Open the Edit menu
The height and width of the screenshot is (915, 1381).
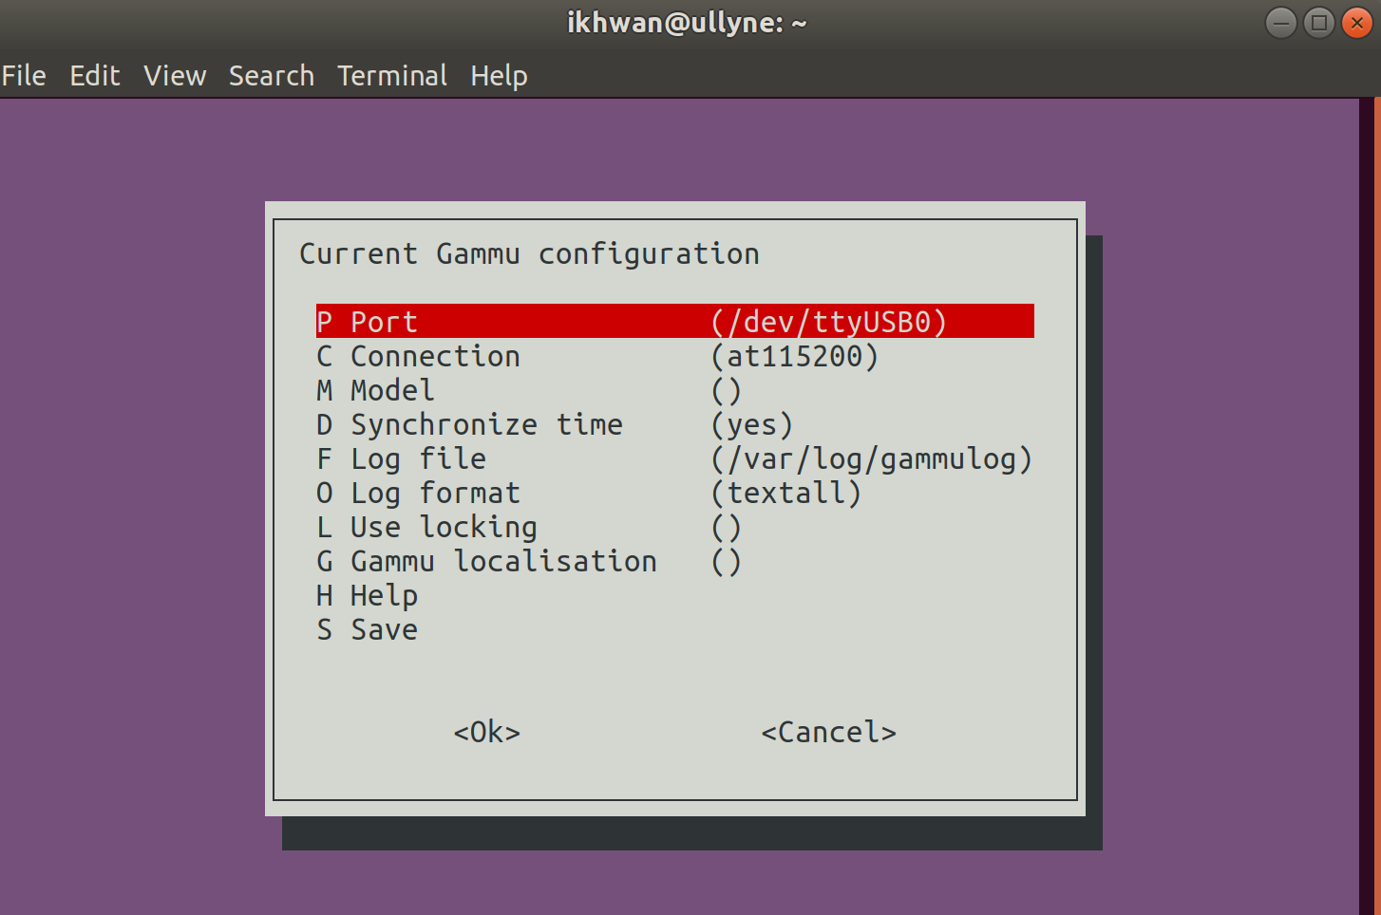tap(94, 76)
